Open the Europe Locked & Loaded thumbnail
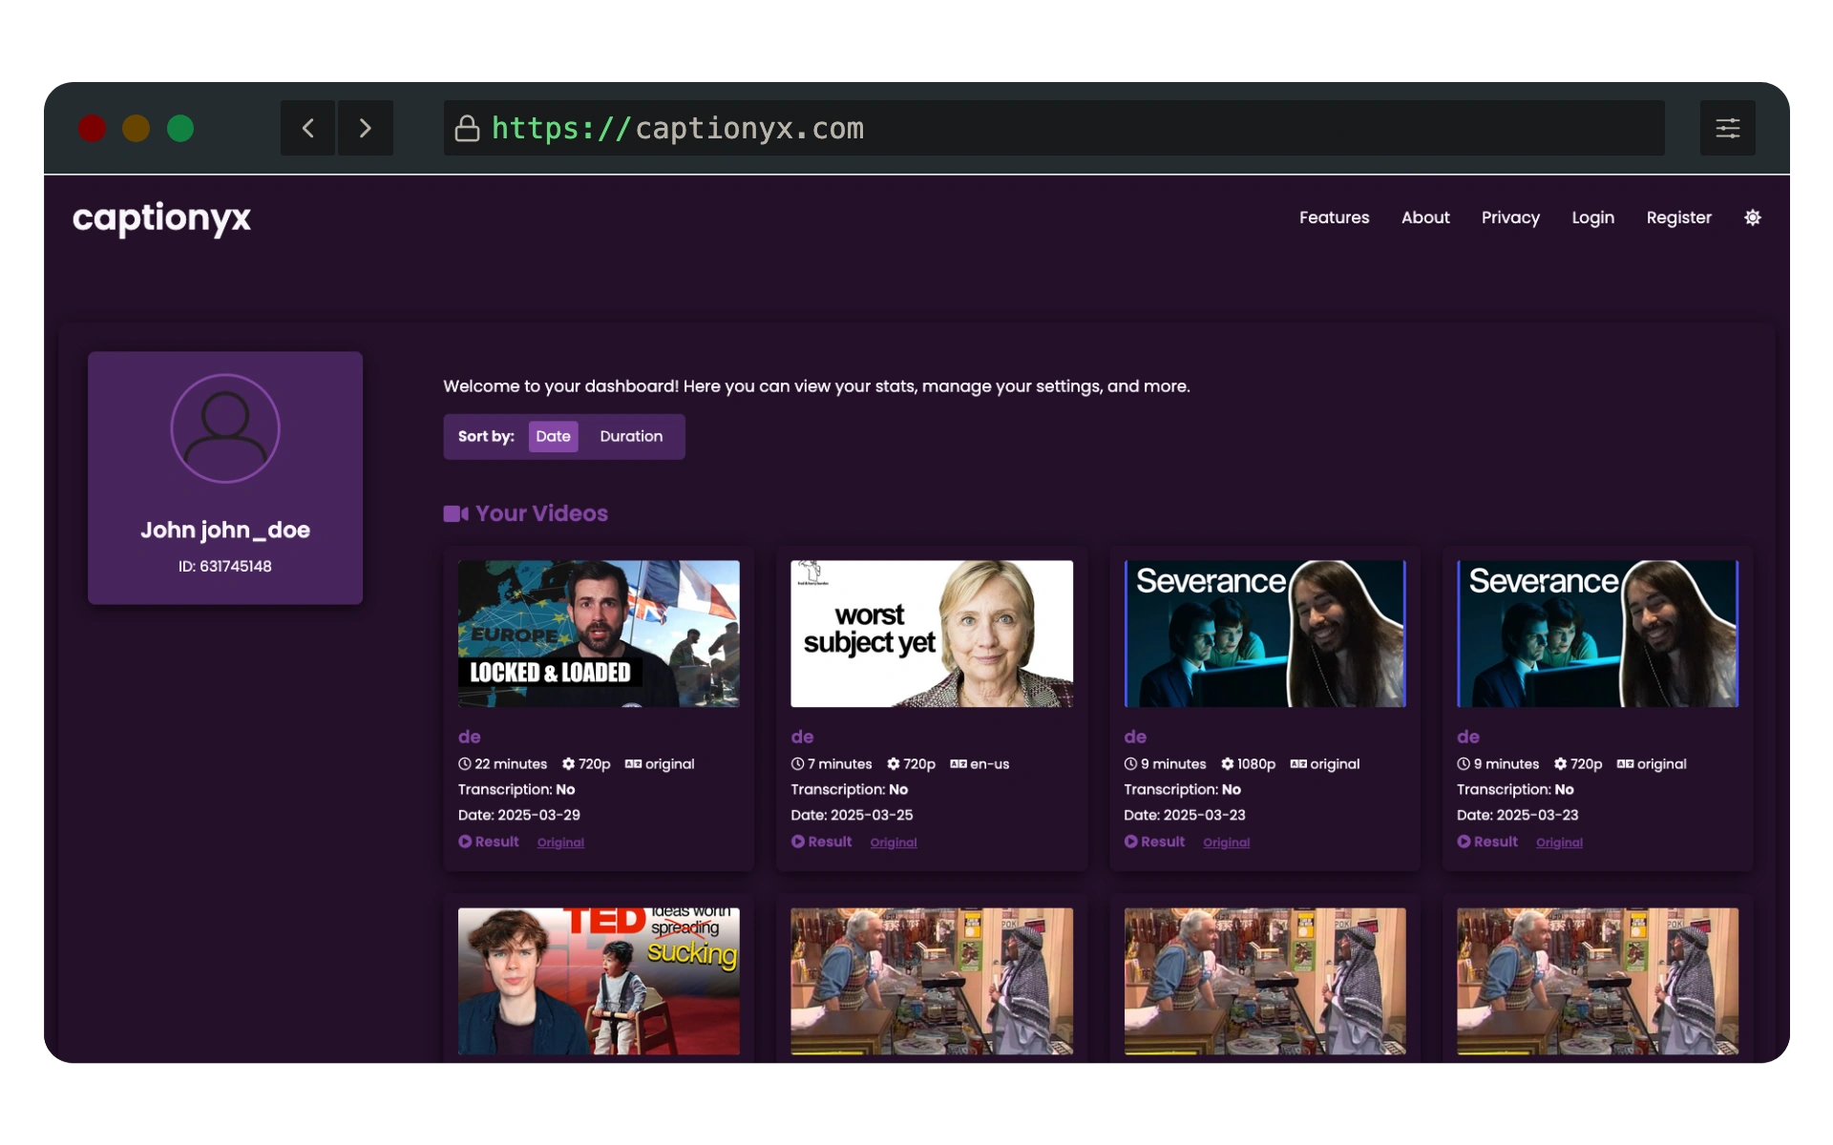This screenshot has width=1833, height=1145. tap(599, 634)
